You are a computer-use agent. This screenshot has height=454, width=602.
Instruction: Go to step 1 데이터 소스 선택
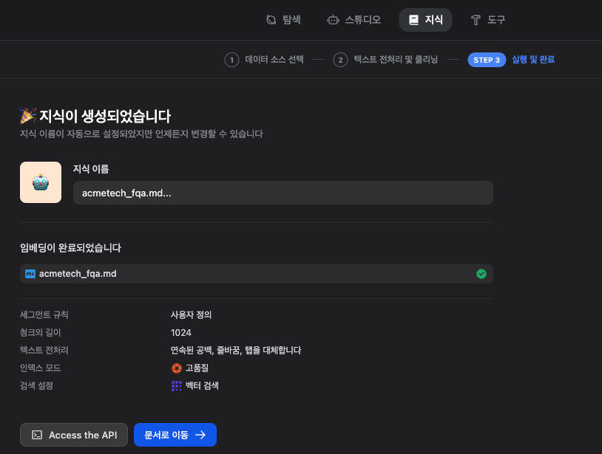pos(264,60)
